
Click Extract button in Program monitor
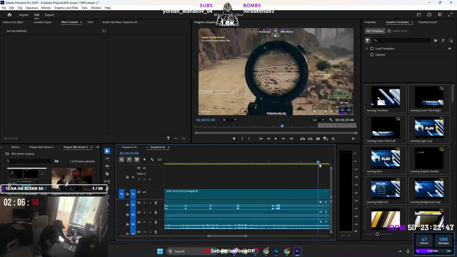(310, 138)
